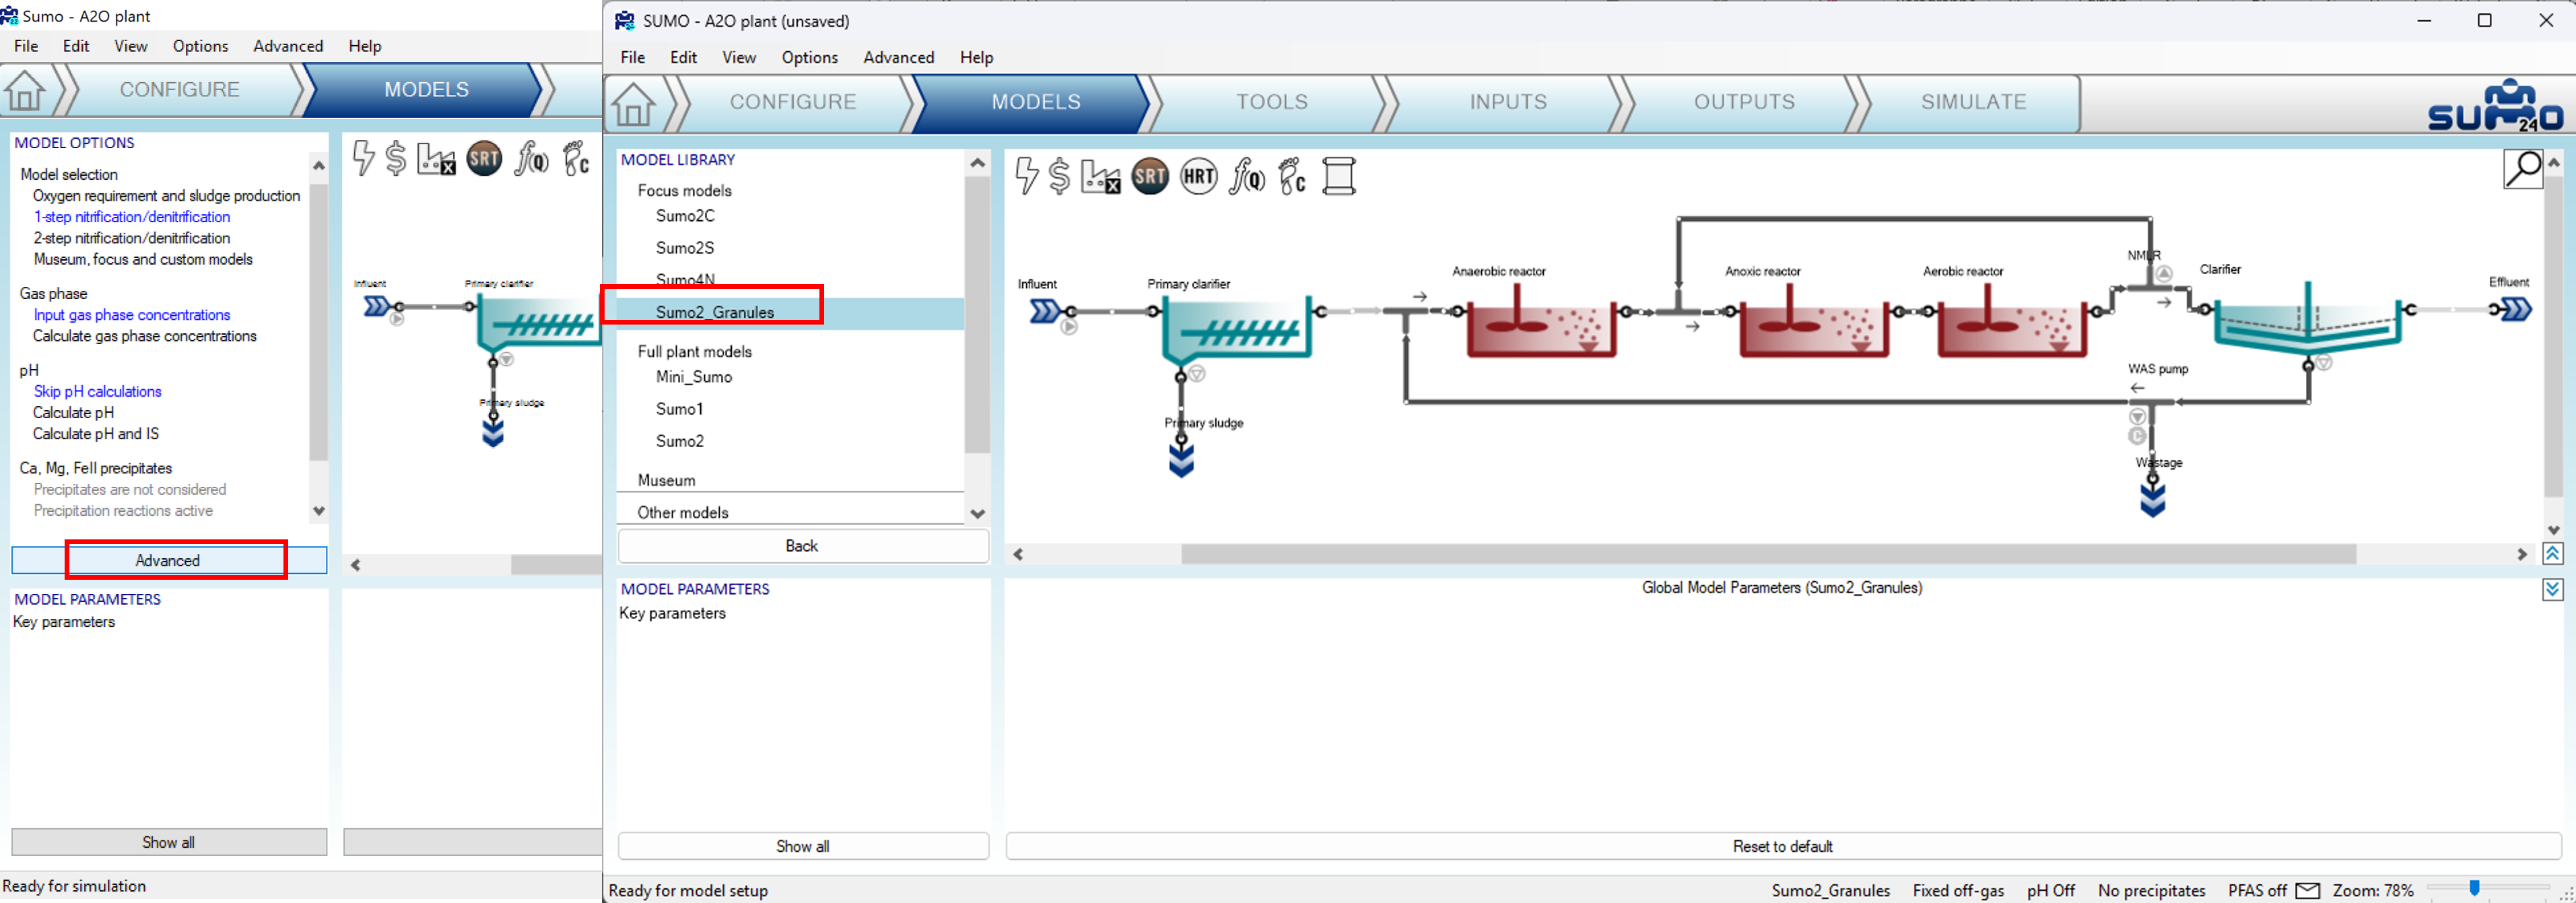The image size is (2576, 903).
Task: Click the HRT circle icon in toolbar
Action: tap(1198, 177)
